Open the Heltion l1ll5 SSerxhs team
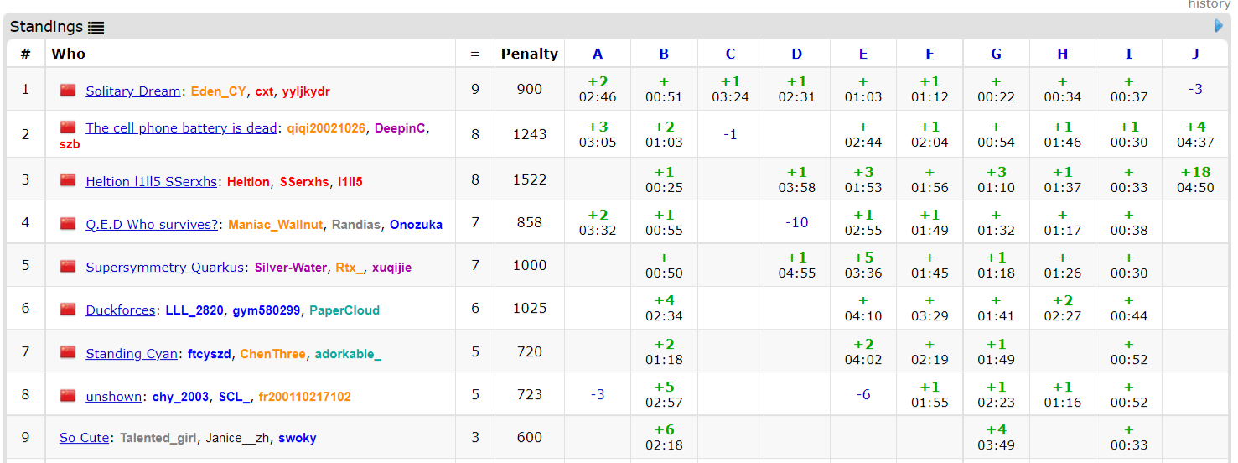Viewport: 1238px width, 463px height. [151, 181]
